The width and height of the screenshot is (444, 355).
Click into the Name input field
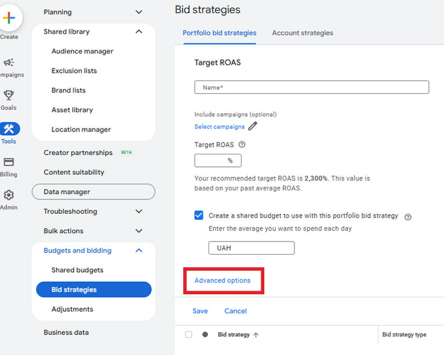[311, 88]
